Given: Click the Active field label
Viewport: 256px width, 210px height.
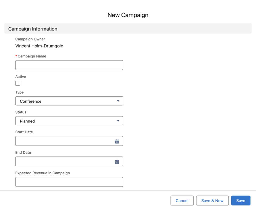Looking at the screenshot, I should (x=20, y=77).
